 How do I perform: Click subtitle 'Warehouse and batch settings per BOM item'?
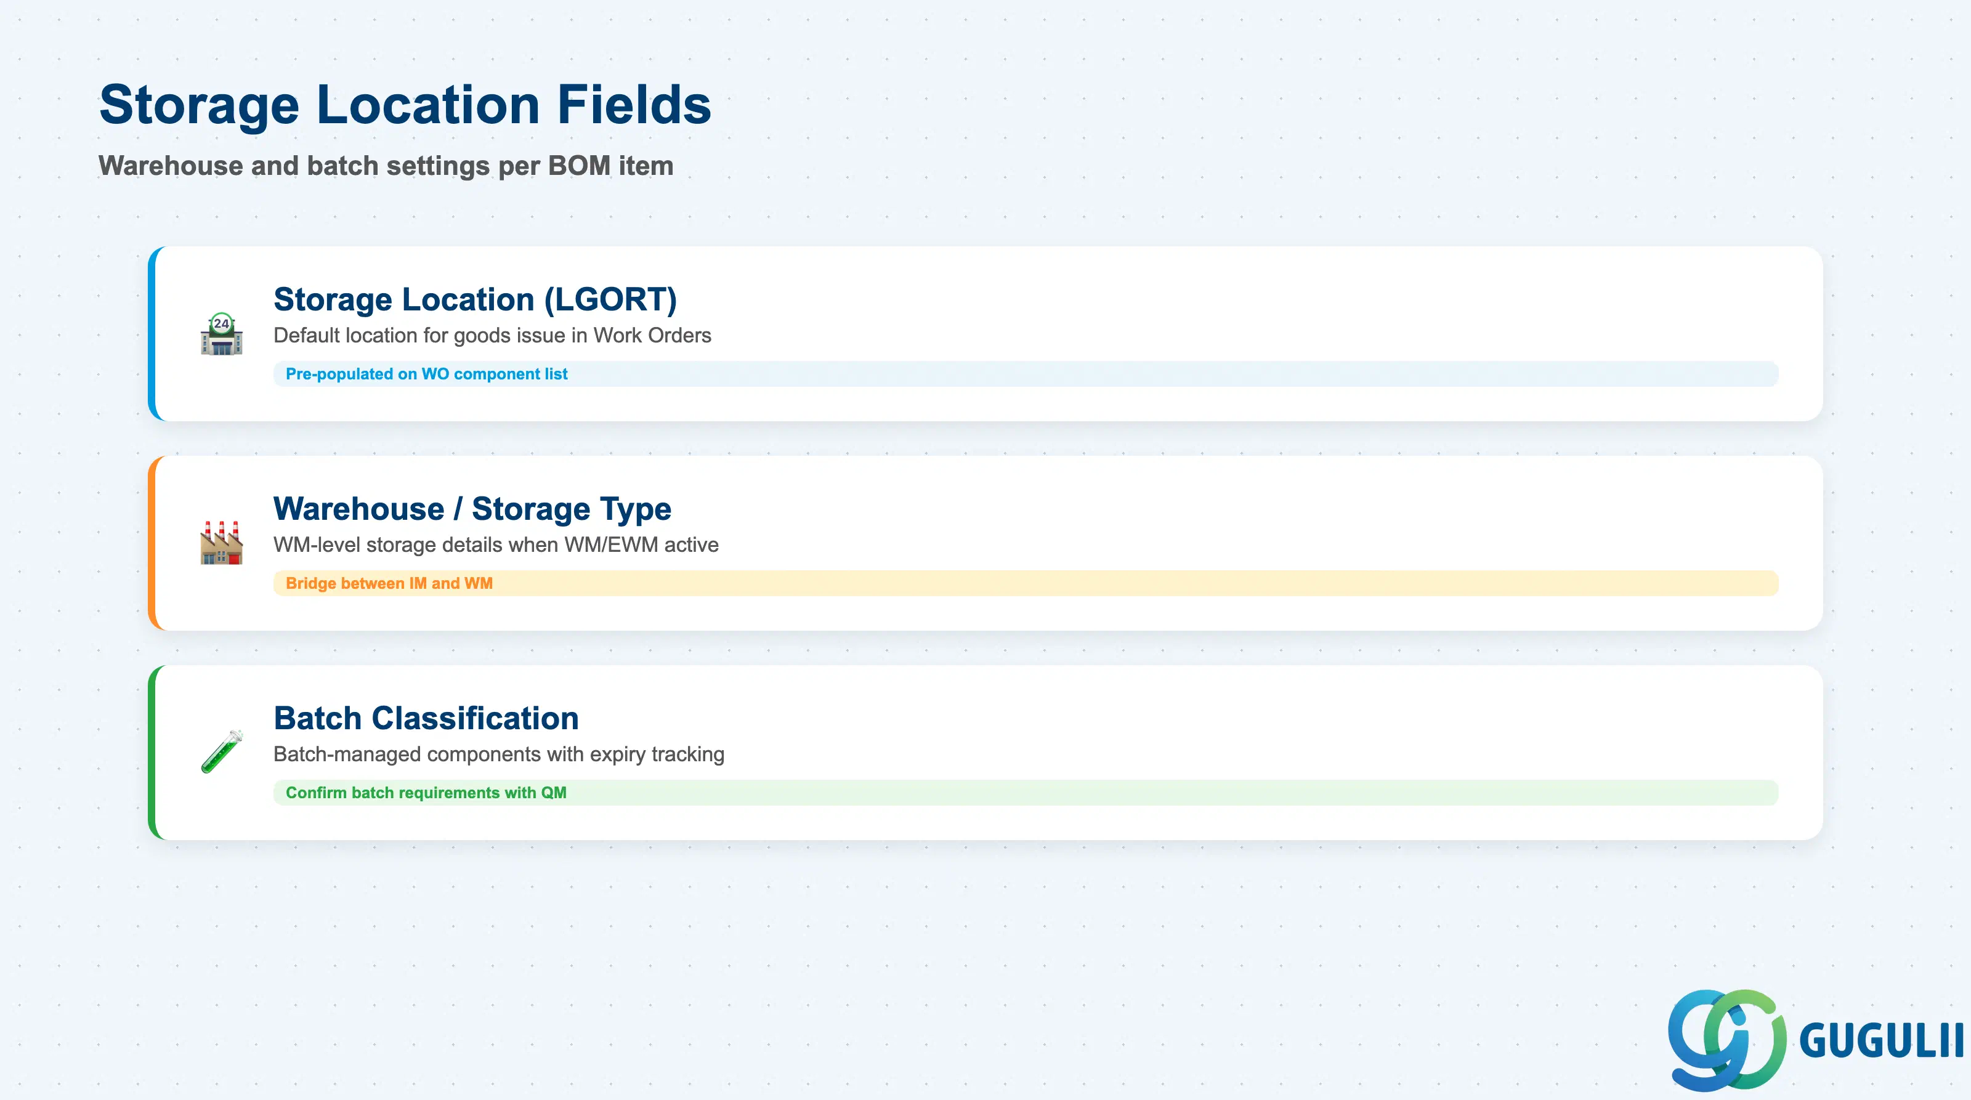(x=386, y=166)
